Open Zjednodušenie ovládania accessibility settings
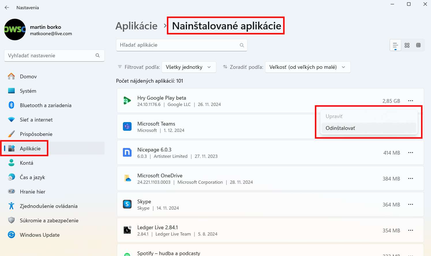 (54, 206)
